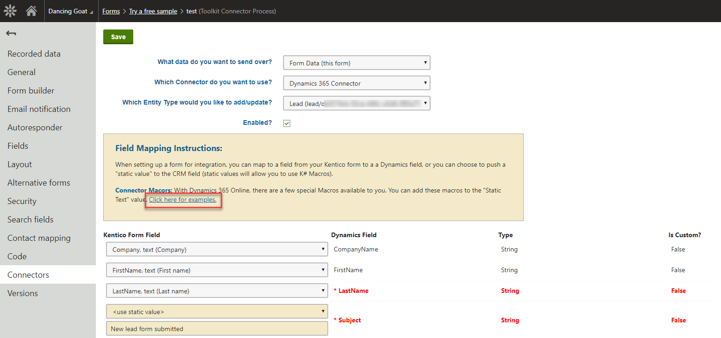Open the Company field mapping dropdown
The width and height of the screenshot is (721, 338).
click(x=217, y=249)
